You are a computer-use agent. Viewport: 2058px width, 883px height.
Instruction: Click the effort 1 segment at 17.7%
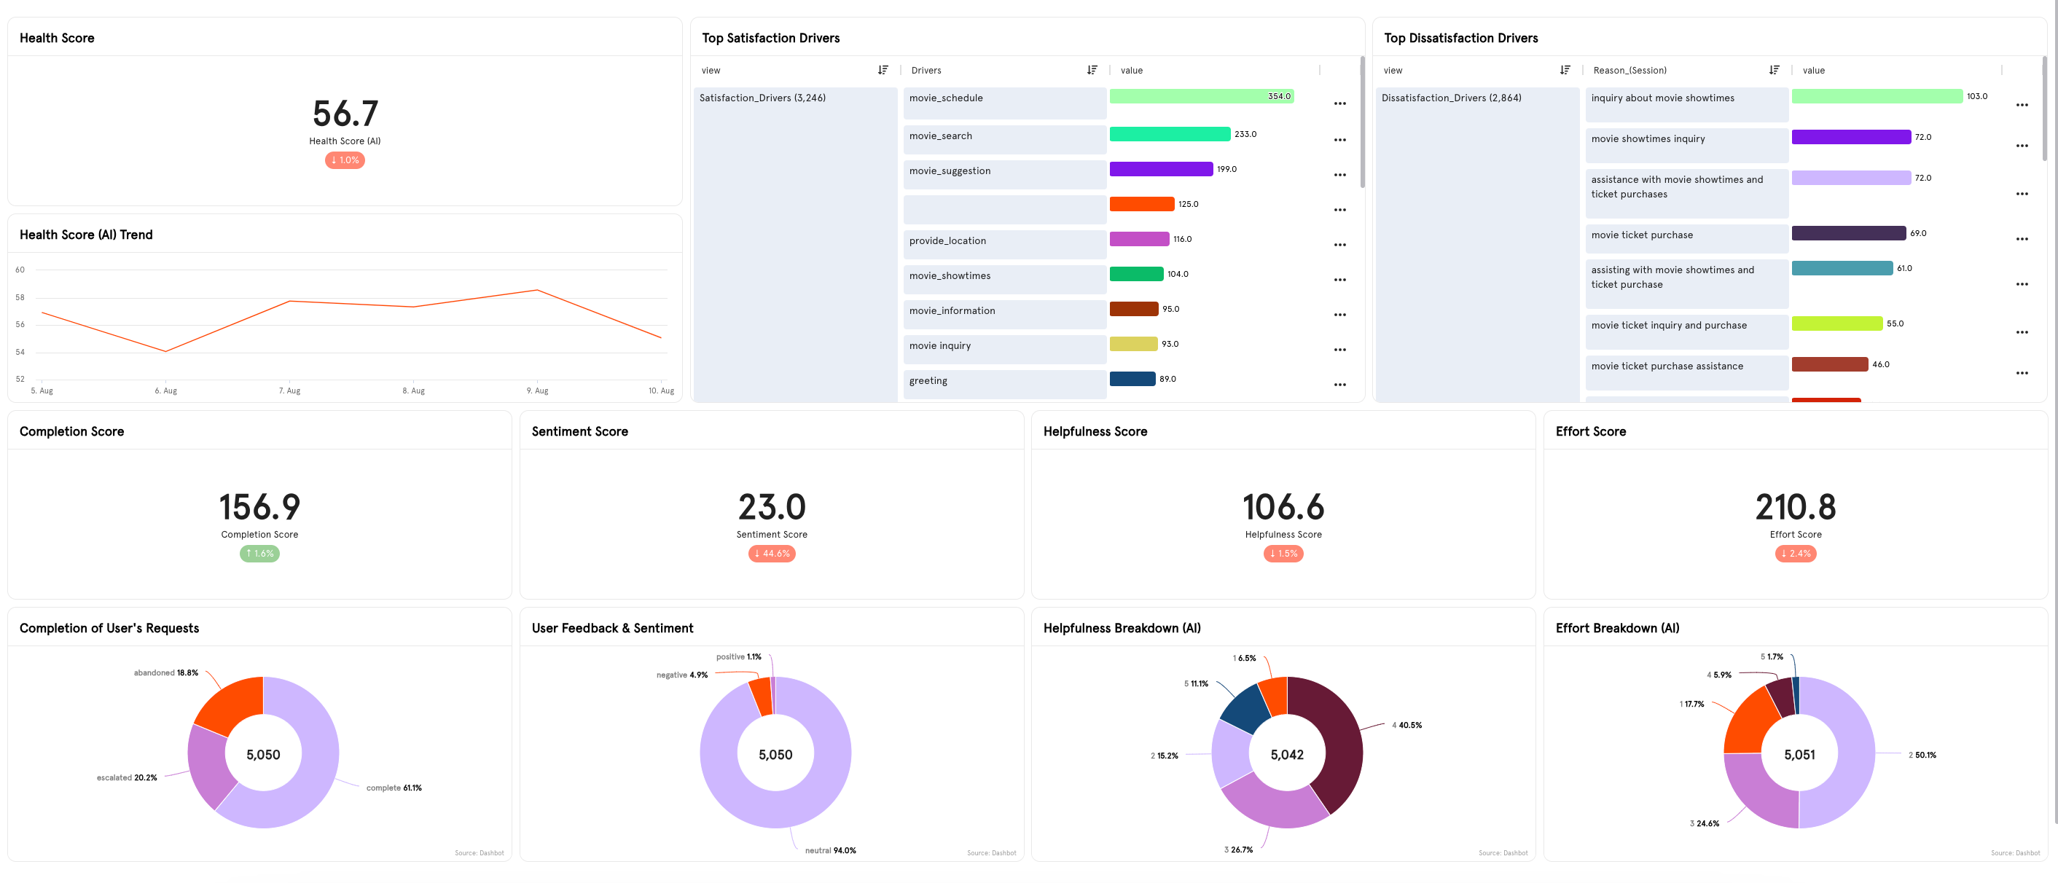click(1750, 722)
